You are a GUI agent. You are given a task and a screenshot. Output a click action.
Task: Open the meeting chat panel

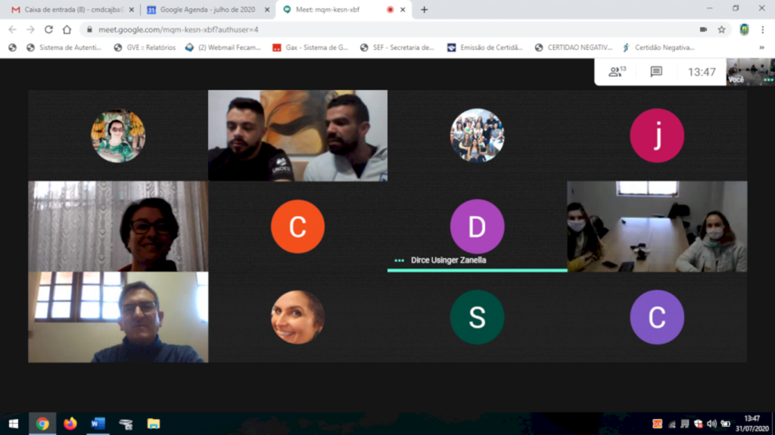[656, 72]
